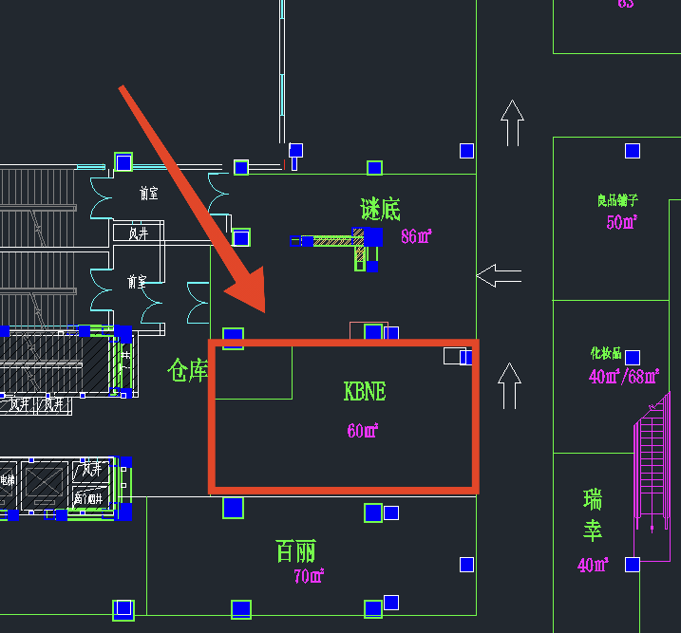
Task: Select the KBNE shop name text
Action: point(364,391)
